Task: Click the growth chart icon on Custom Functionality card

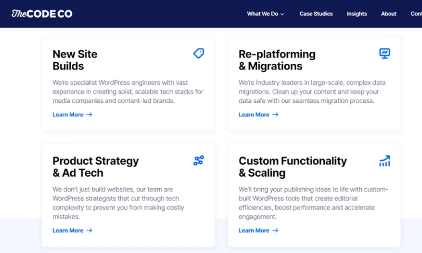Action: 385,161
